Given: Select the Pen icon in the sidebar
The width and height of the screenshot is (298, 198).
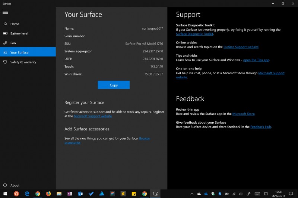Looking at the screenshot, I should 5,43.
